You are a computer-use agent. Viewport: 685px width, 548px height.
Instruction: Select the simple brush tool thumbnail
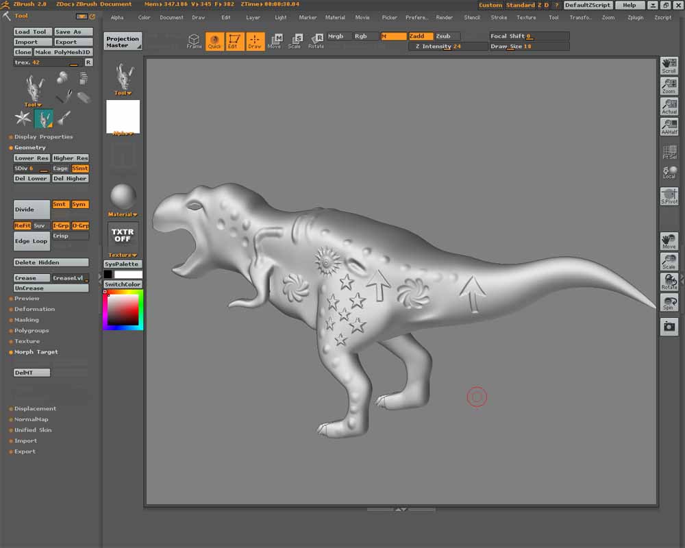[64, 118]
